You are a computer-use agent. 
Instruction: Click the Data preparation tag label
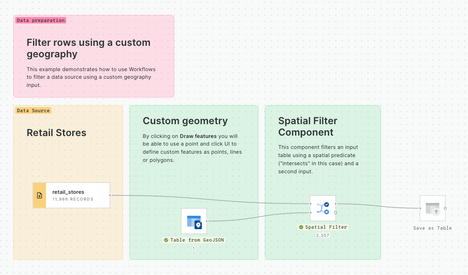pos(41,21)
